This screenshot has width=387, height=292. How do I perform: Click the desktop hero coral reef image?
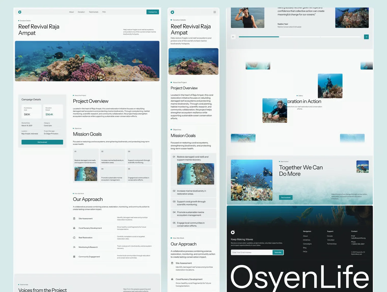(87, 61)
